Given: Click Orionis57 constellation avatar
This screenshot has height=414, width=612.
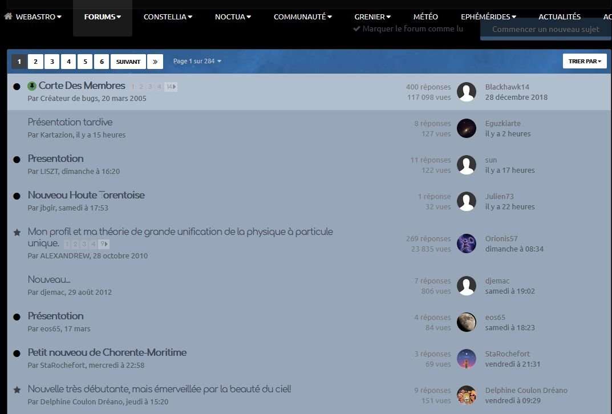Looking at the screenshot, I should 467,243.
